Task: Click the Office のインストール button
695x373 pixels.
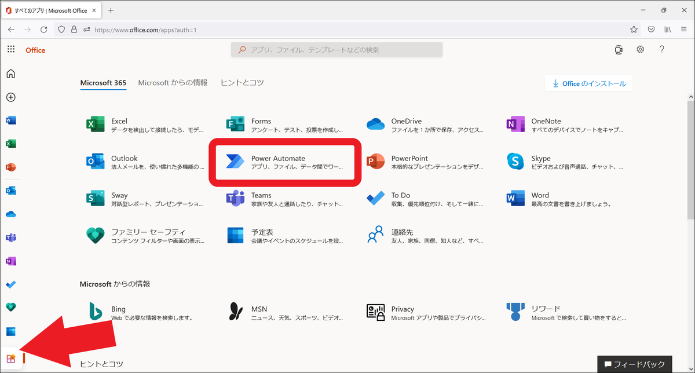Action: [588, 83]
